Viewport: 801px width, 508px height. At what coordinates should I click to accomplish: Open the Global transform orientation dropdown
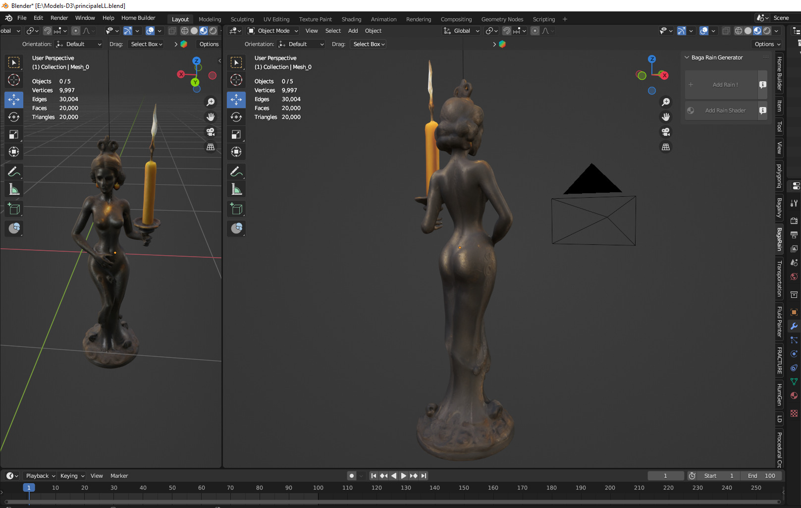pos(462,31)
